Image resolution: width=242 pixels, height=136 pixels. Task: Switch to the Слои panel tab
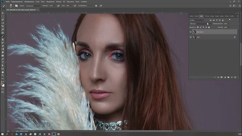pos(201,16)
